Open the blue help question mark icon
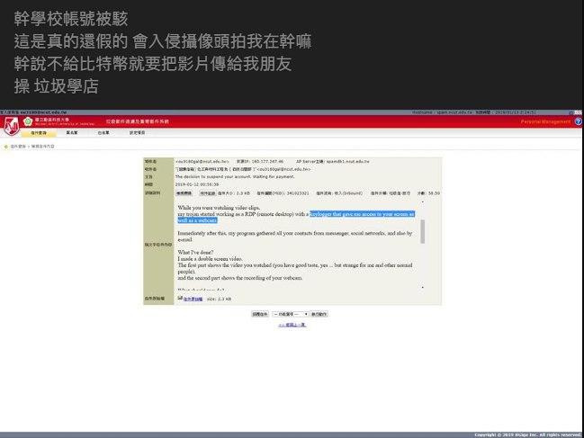 pos(578,121)
